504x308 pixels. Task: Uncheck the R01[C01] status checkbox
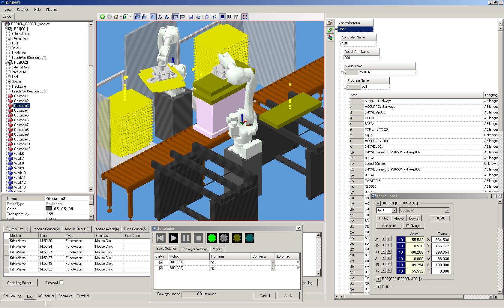pyautogui.click(x=160, y=262)
